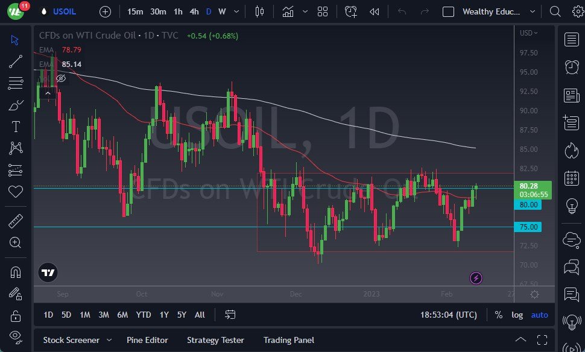The width and height of the screenshot is (585, 352).
Task: Open the Indicators menu
Action: tap(288, 11)
